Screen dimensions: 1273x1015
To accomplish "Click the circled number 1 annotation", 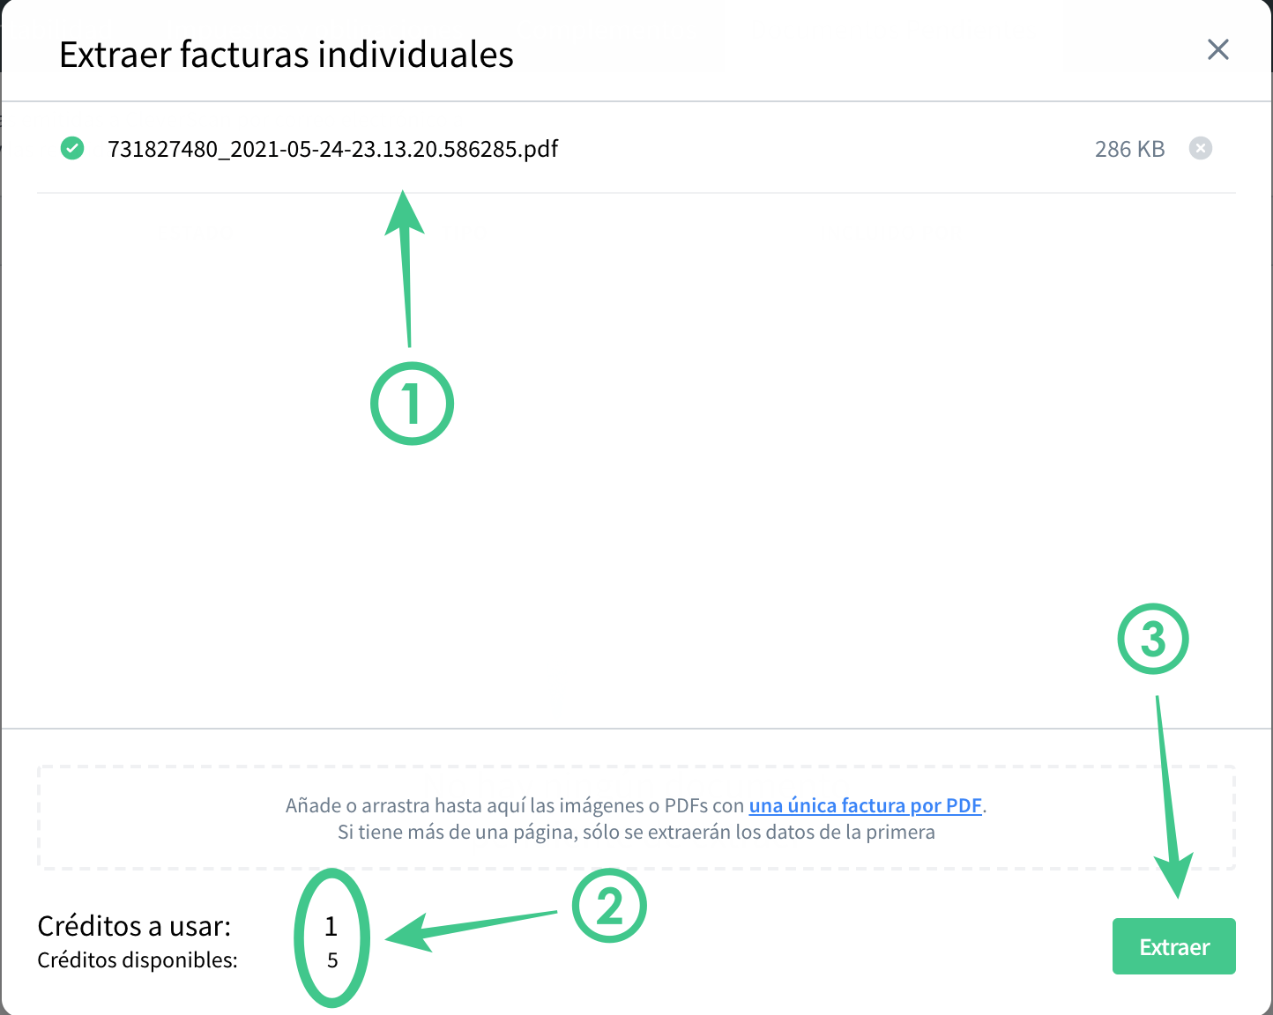I will click(412, 404).
